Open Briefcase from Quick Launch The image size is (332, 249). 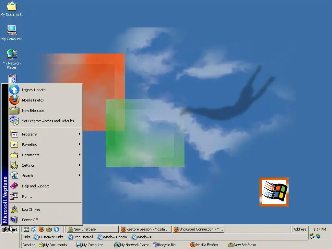point(49,229)
